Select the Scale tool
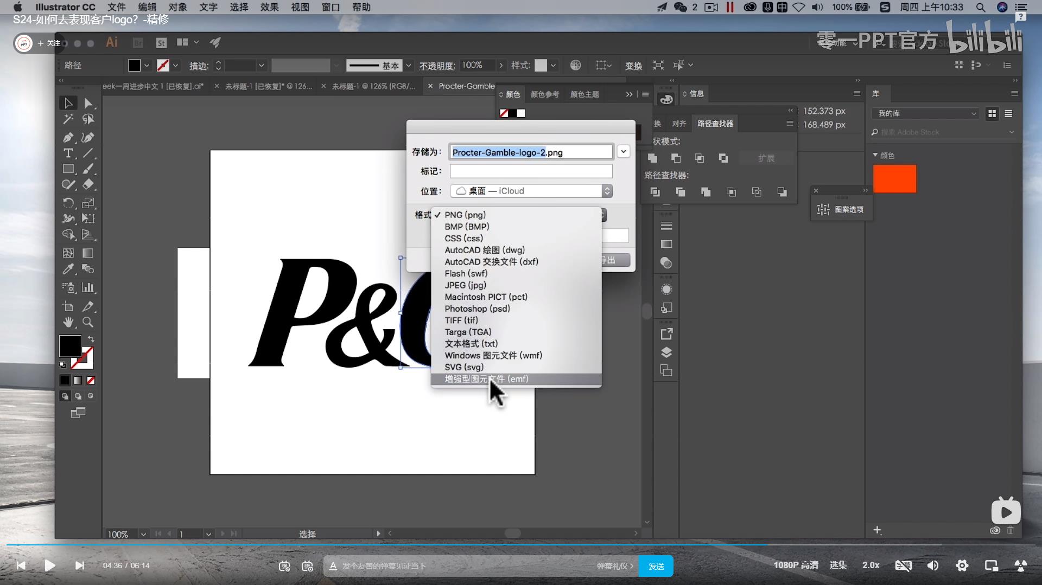1042x585 pixels. 88,203
